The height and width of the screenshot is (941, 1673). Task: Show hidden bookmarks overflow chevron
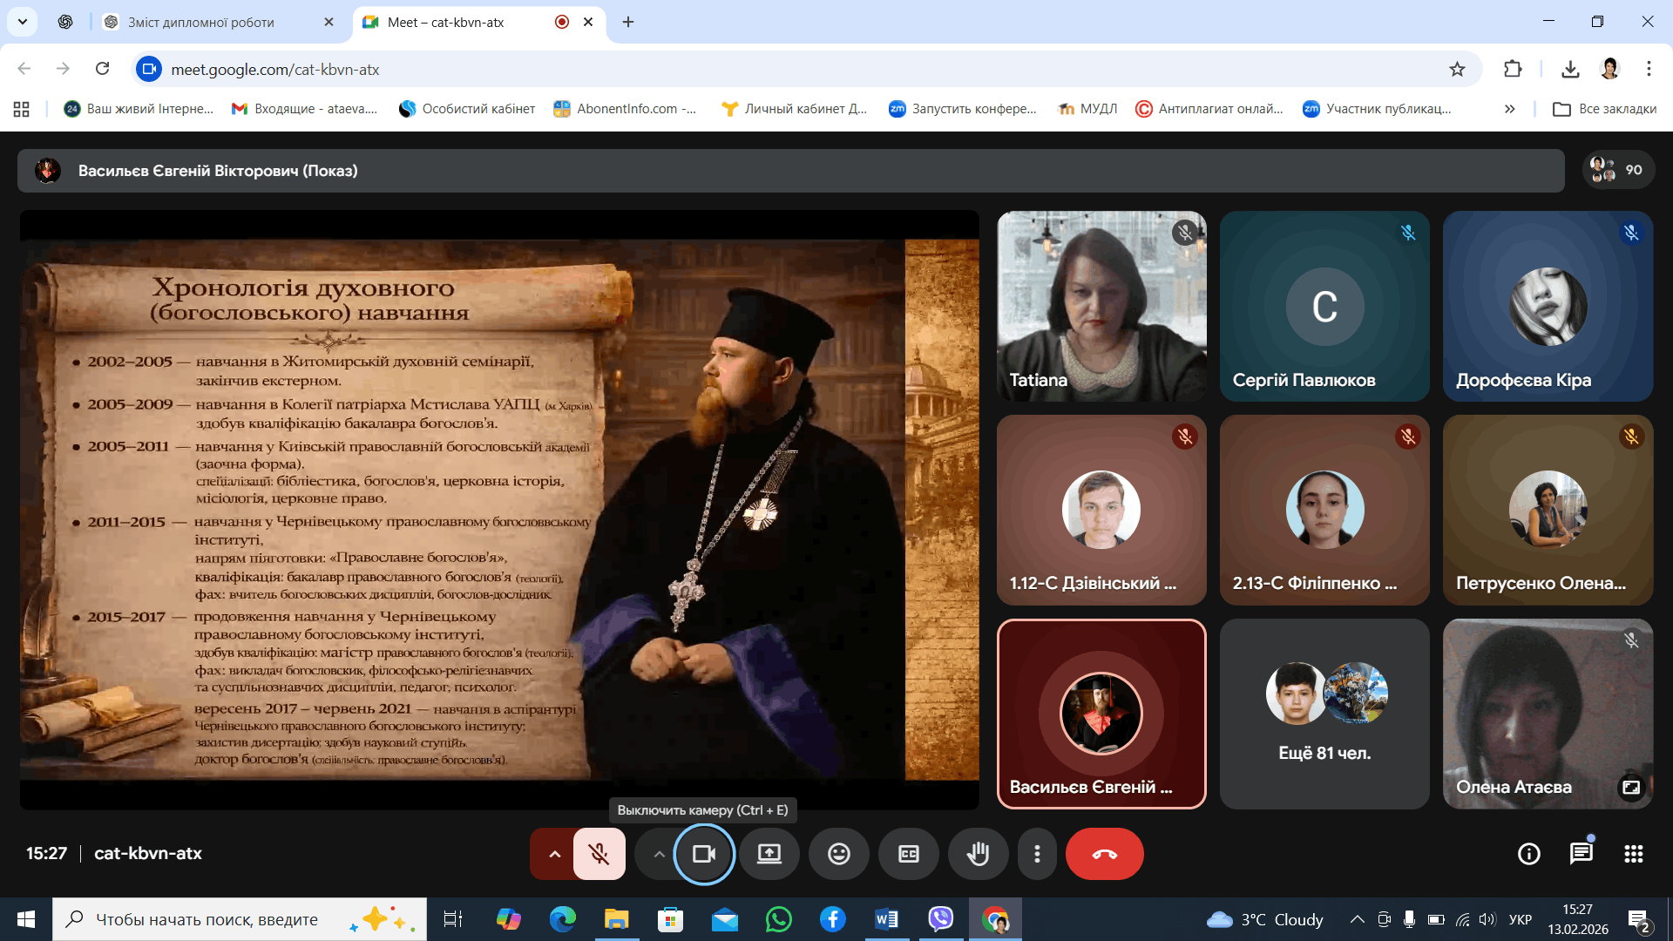[1509, 109]
